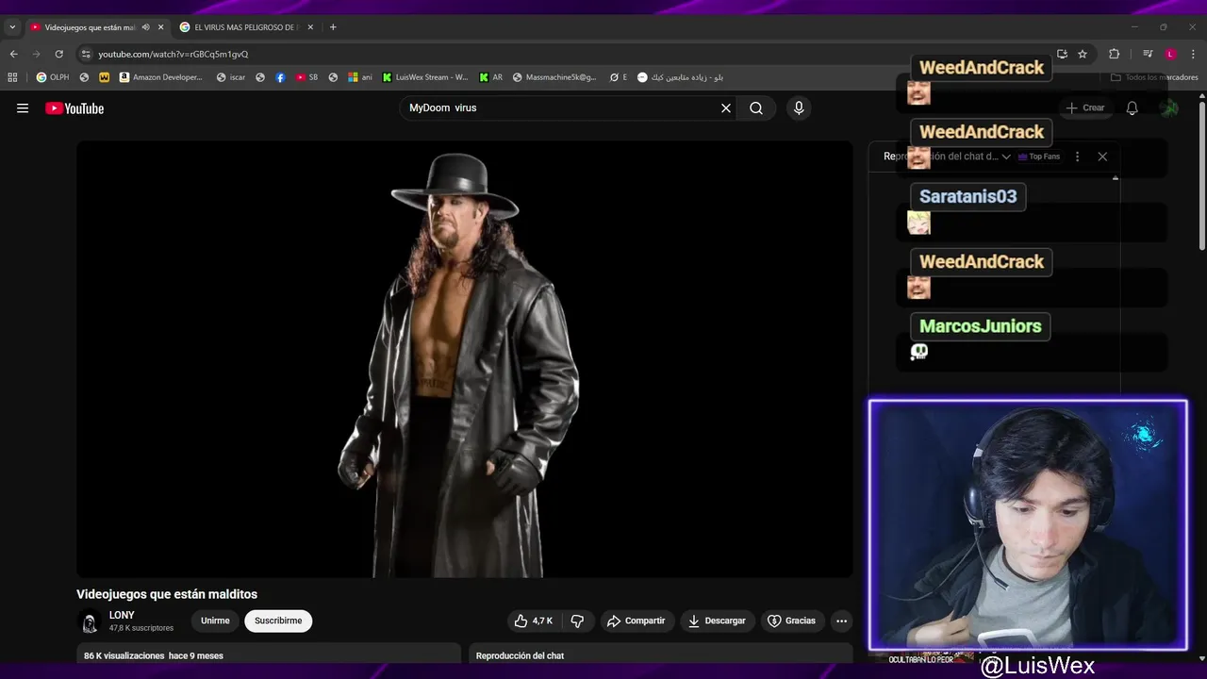
Task: Reload the current page
Action: (58, 54)
